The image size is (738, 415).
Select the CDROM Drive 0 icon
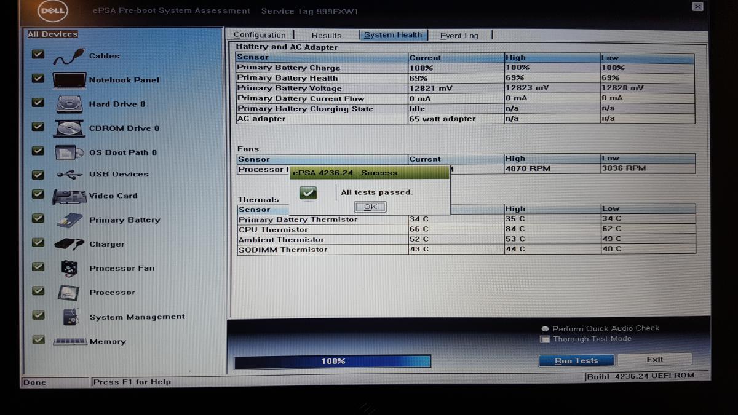(x=69, y=128)
